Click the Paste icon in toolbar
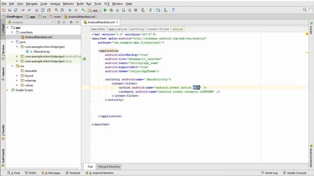 pyautogui.click(x=49, y=10)
